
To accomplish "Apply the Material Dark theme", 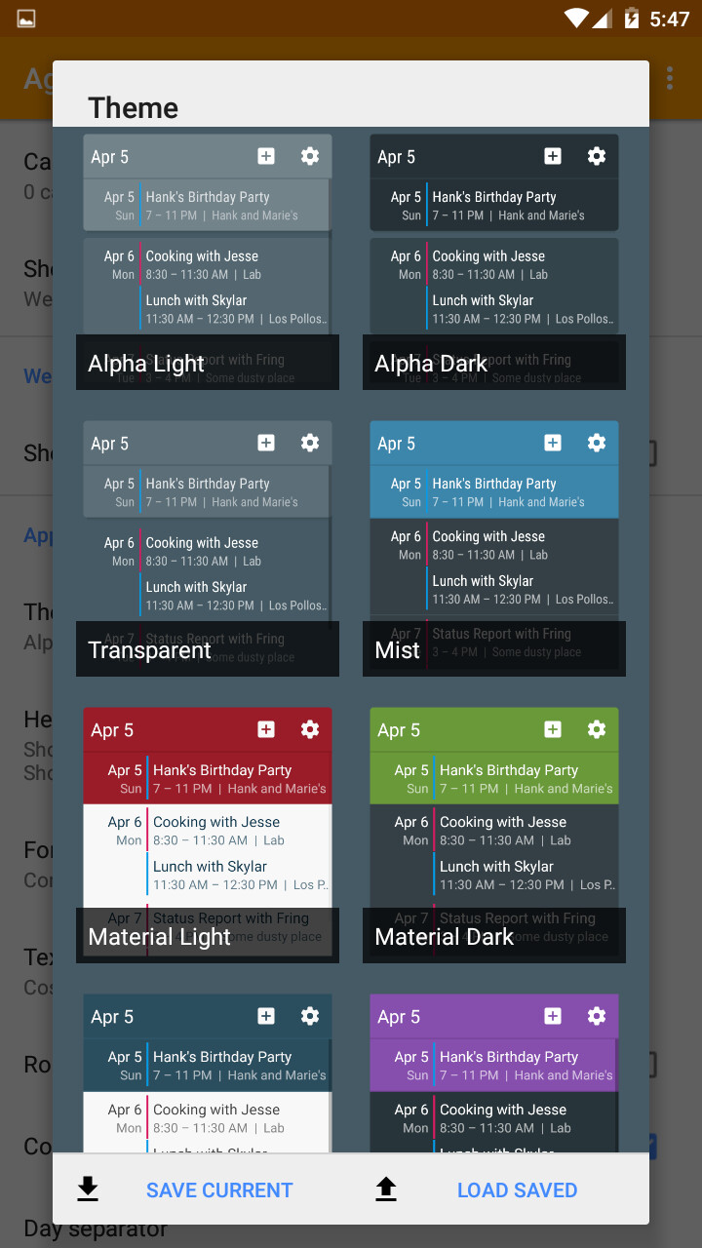I will tap(494, 836).
